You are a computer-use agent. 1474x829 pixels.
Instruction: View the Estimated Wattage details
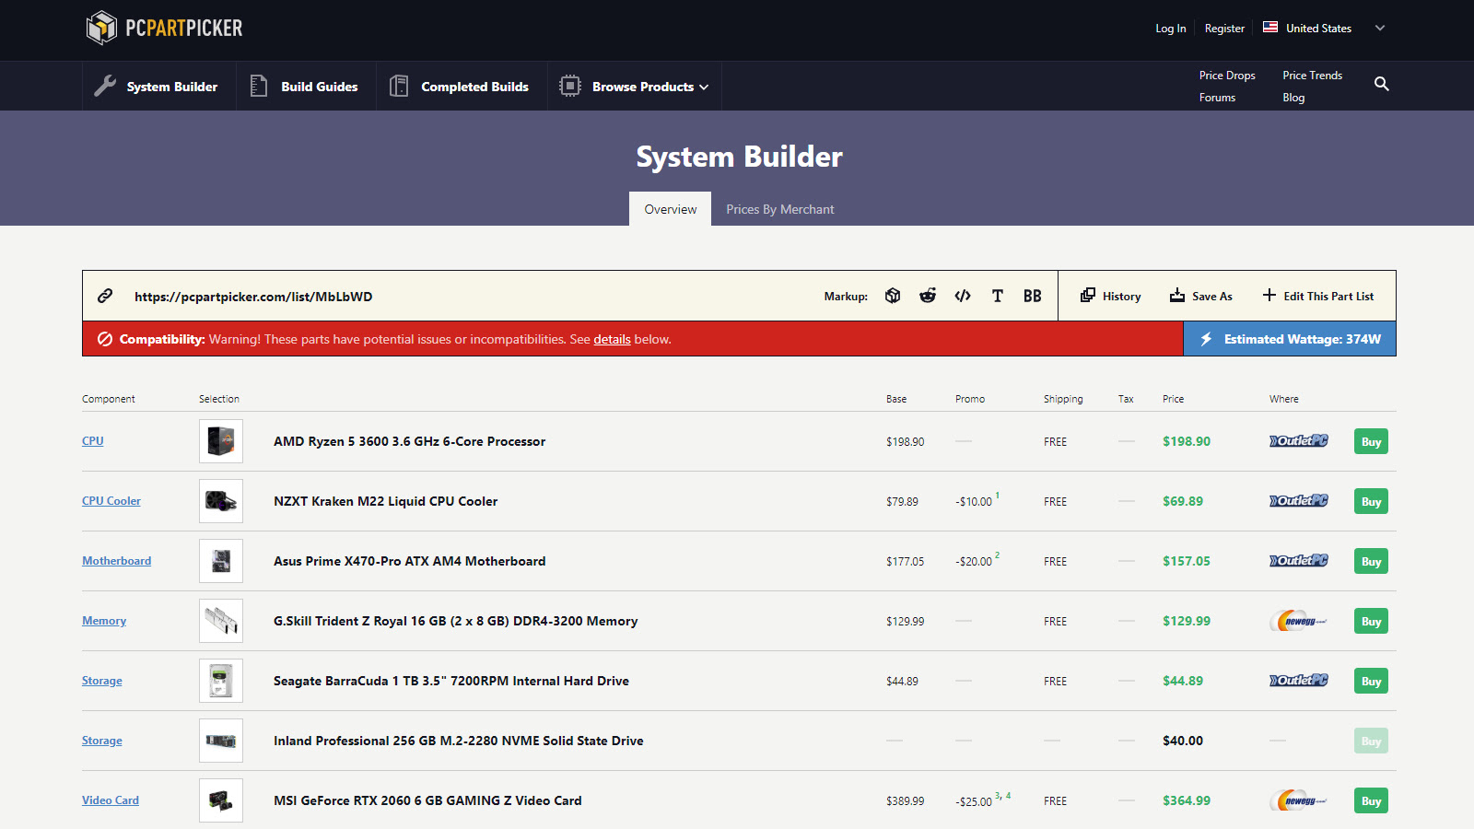[1289, 338]
